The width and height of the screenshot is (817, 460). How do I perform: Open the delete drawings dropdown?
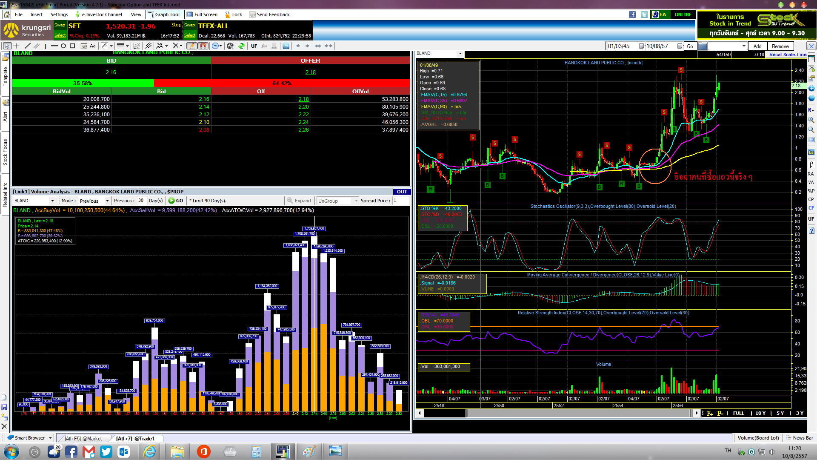[x=181, y=46]
